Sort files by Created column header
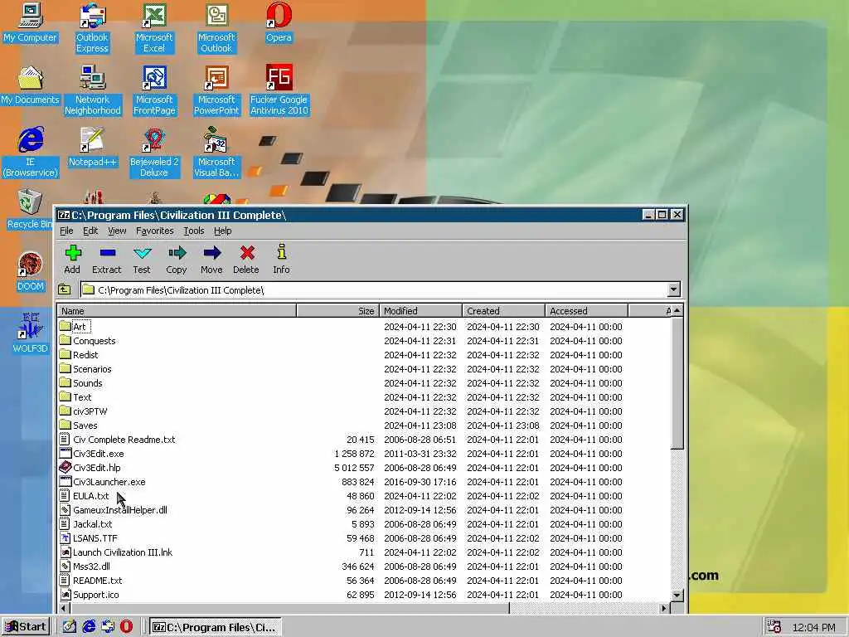Image resolution: width=849 pixels, height=637 pixels. (x=503, y=311)
